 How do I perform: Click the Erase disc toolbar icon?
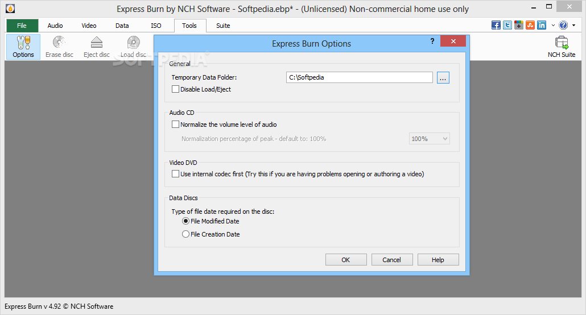pos(59,47)
